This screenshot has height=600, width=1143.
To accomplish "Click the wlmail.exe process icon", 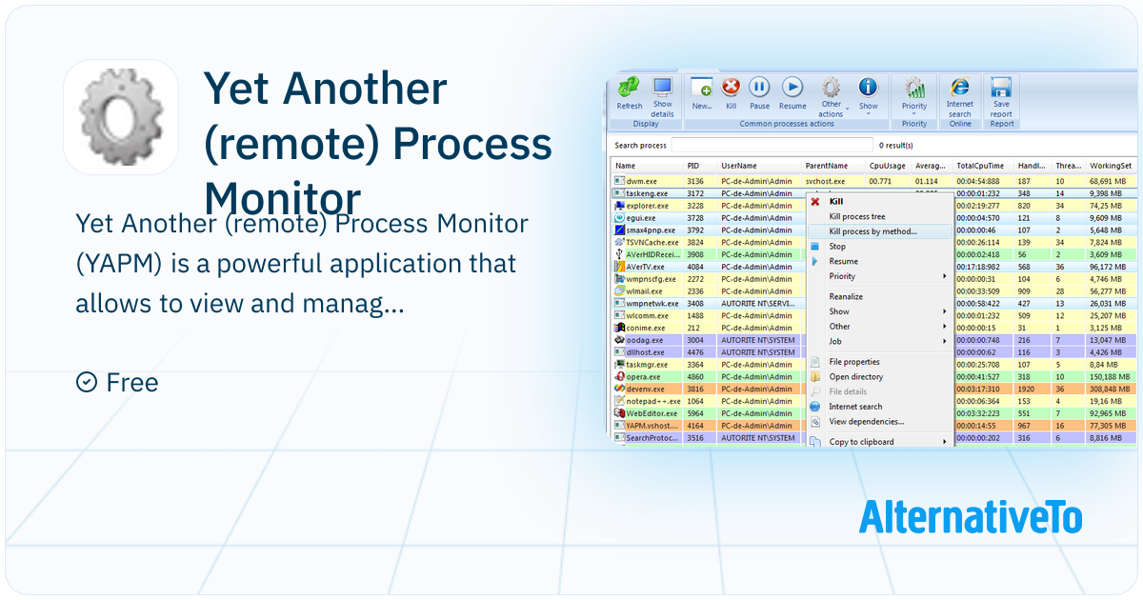I will [x=619, y=291].
